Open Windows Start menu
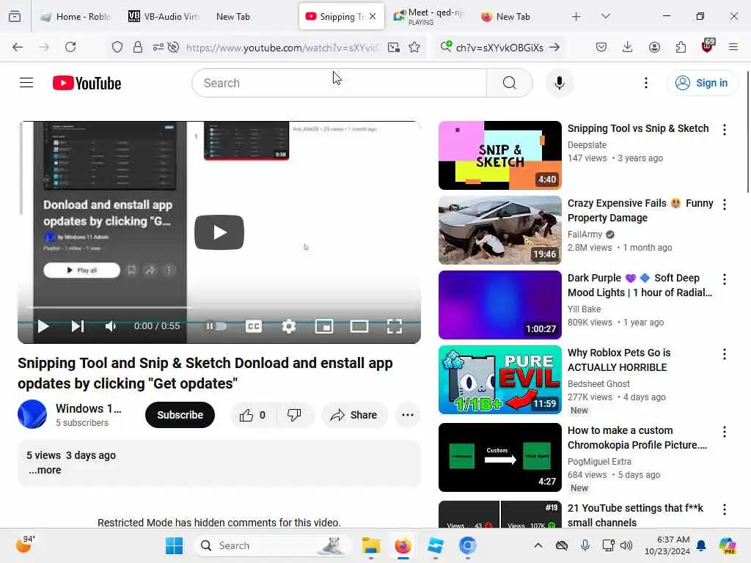The height and width of the screenshot is (563, 751). click(x=174, y=545)
